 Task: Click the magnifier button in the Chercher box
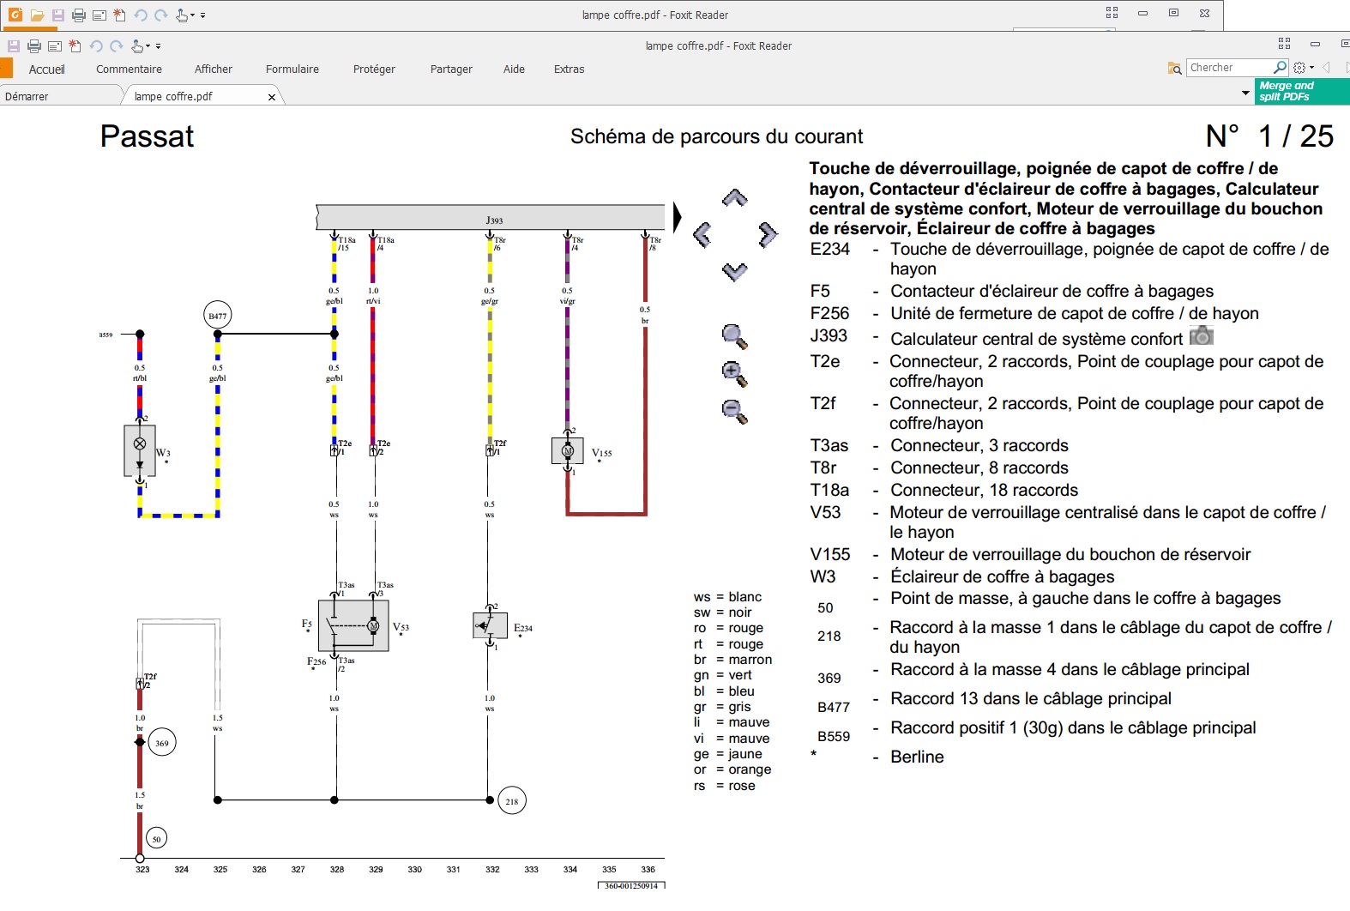click(x=1280, y=67)
